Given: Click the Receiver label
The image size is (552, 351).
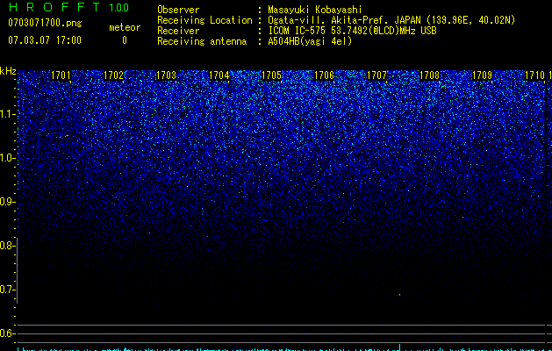Looking at the screenshot, I should pos(178,31).
